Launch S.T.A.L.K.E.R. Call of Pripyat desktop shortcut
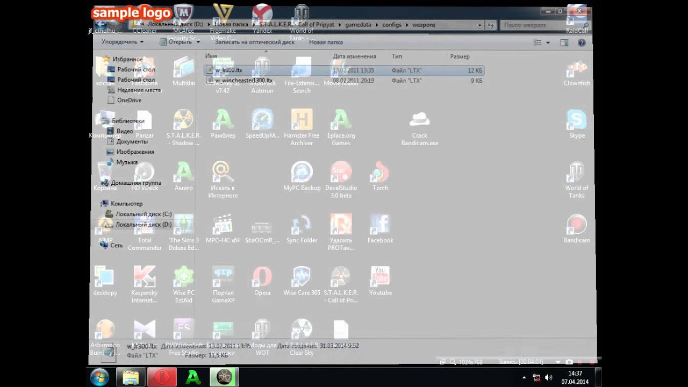The width and height of the screenshot is (688, 387). pyautogui.click(x=341, y=285)
